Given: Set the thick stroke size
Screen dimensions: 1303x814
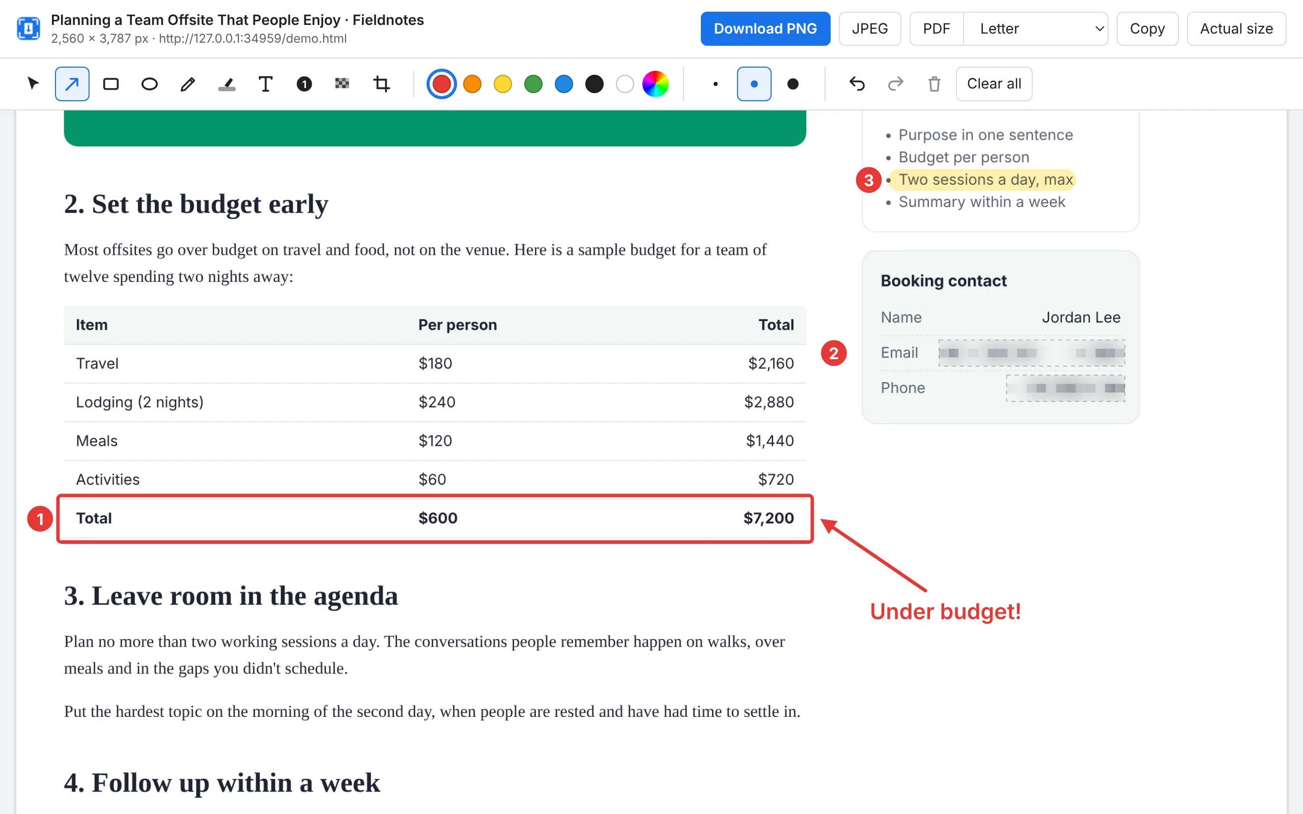Looking at the screenshot, I should pos(792,83).
